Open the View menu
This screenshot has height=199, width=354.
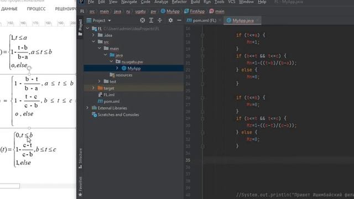(x=113, y=2)
